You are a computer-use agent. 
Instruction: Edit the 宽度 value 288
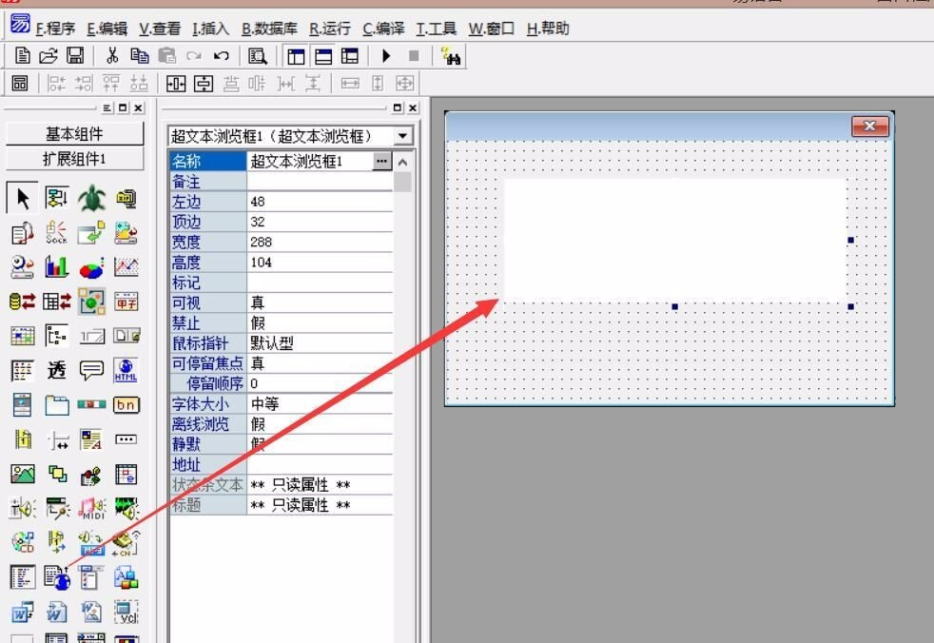tap(320, 242)
